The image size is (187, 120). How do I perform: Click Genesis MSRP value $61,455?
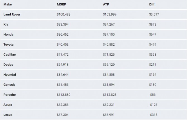[x=63, y=85]
